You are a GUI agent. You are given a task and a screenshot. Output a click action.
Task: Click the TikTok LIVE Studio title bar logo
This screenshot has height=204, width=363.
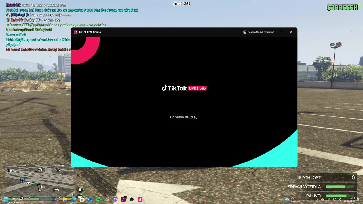coord(76,32)
